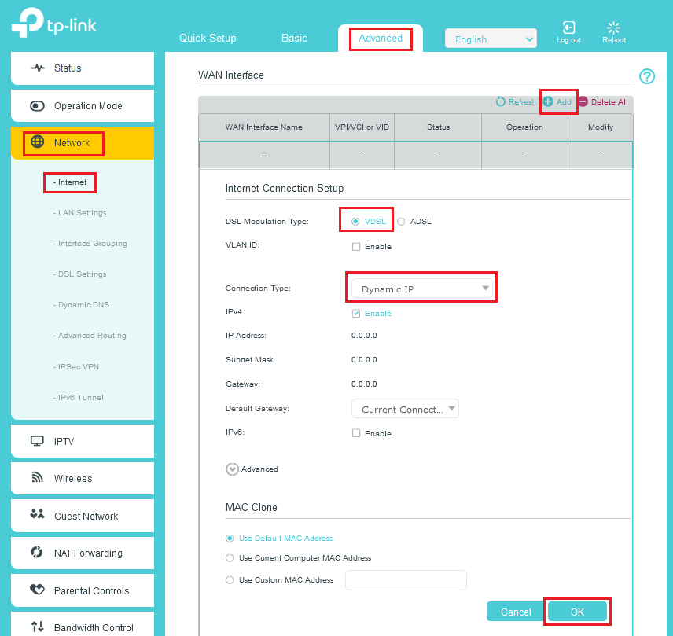
Task: Switch to the Basic tab
Action: click(294, 39)
